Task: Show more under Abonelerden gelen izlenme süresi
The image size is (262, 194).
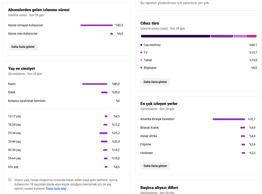Action: (x=23, y=47)
